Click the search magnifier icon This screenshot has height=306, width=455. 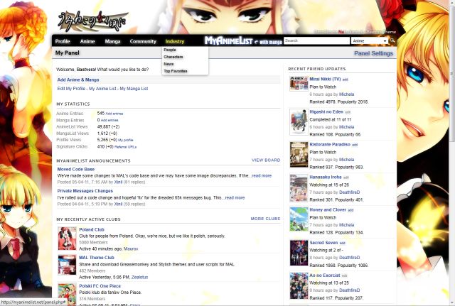[x=392, y=40]
